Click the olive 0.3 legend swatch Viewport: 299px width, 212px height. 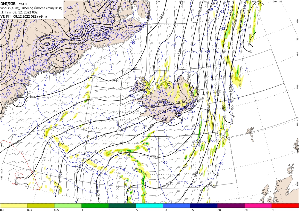point(41,205)
